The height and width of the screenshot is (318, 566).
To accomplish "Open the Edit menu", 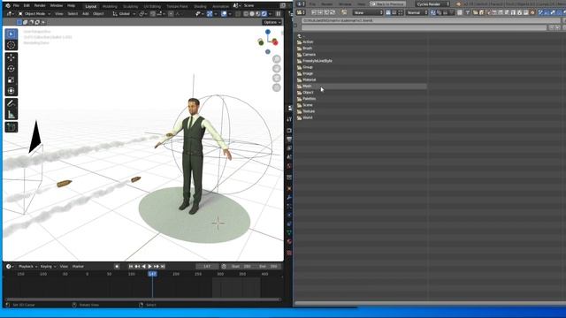I will tap(27, 6).
